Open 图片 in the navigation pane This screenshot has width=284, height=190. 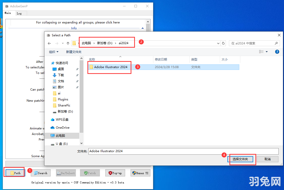coord(61,87)
